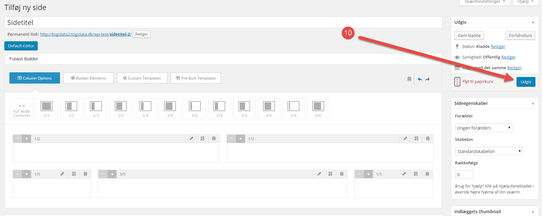Decrease size of first 1/2 column
The height and width of the screenshot is (216, 542).
pos(18,139)
